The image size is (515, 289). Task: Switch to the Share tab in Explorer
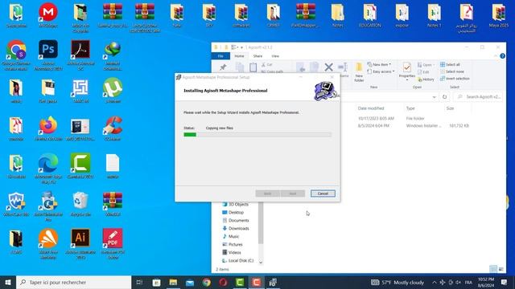coord(257,56)
